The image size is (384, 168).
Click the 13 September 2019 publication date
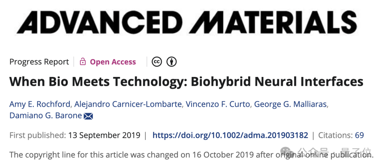click(104, 135)
